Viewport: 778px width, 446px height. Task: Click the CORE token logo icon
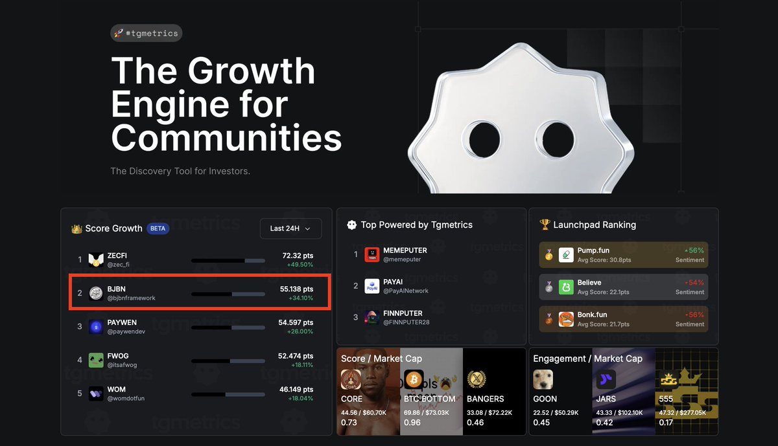[x=351, y=379]
